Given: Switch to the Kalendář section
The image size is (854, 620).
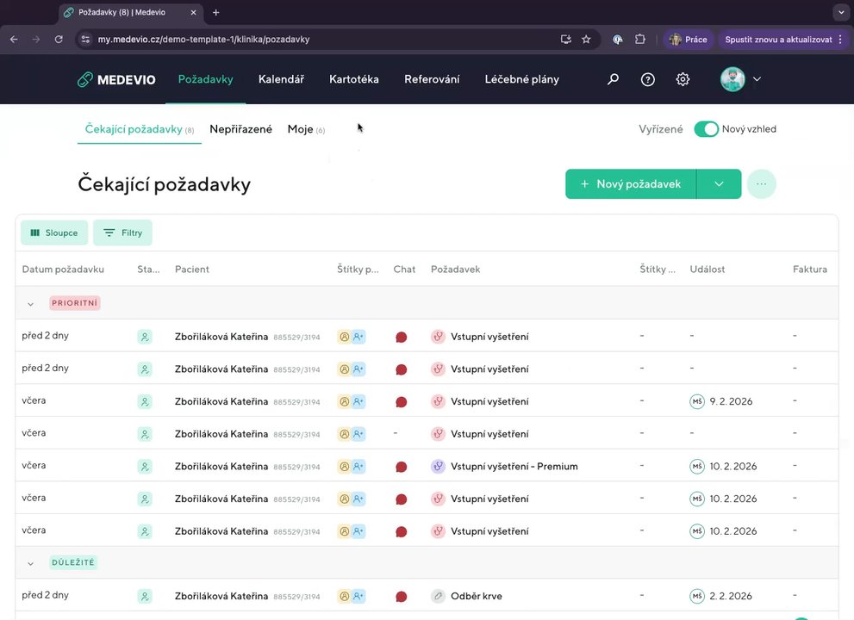Looking at the screenshot, I should point(281,79).
